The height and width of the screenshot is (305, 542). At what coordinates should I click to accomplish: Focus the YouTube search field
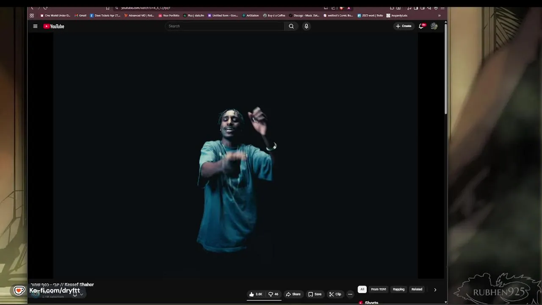tap(225, 26)
